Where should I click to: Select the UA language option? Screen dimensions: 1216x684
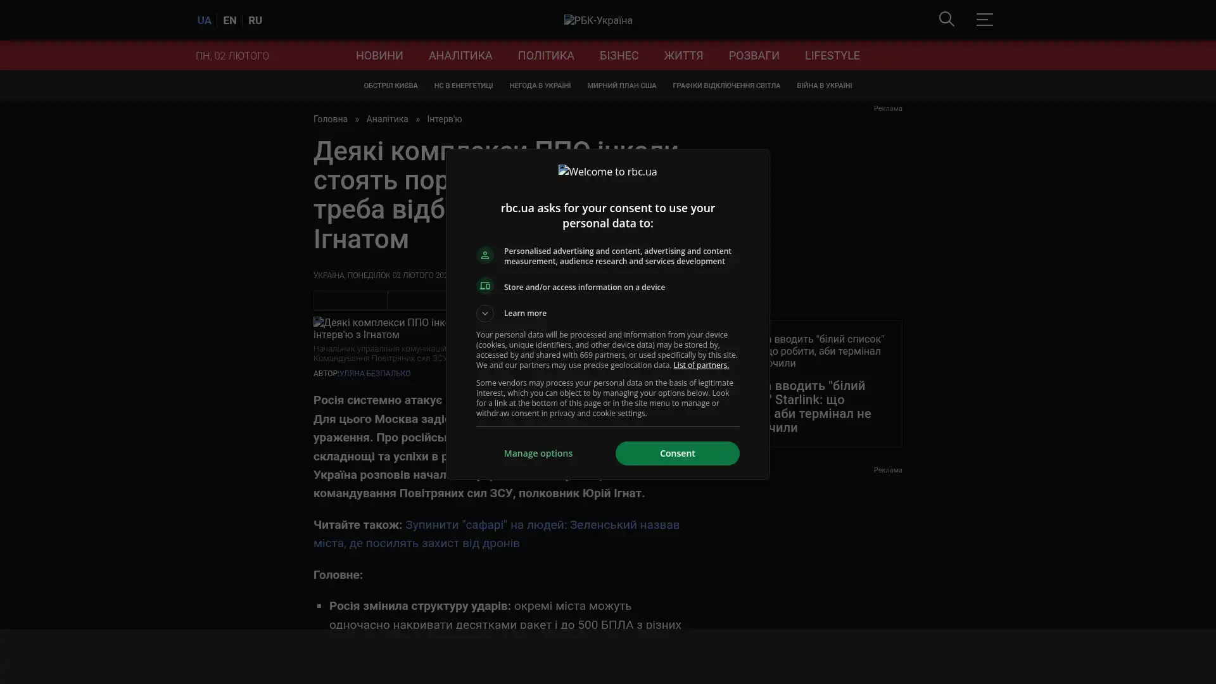[204, 20]
